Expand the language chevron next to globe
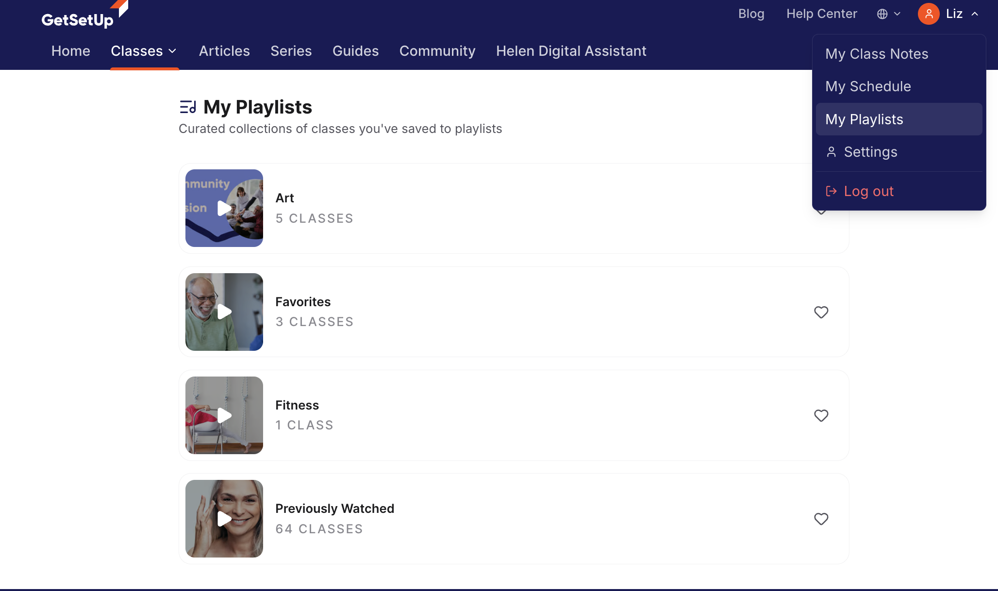The image size is (998, 591). click(897, 14)
